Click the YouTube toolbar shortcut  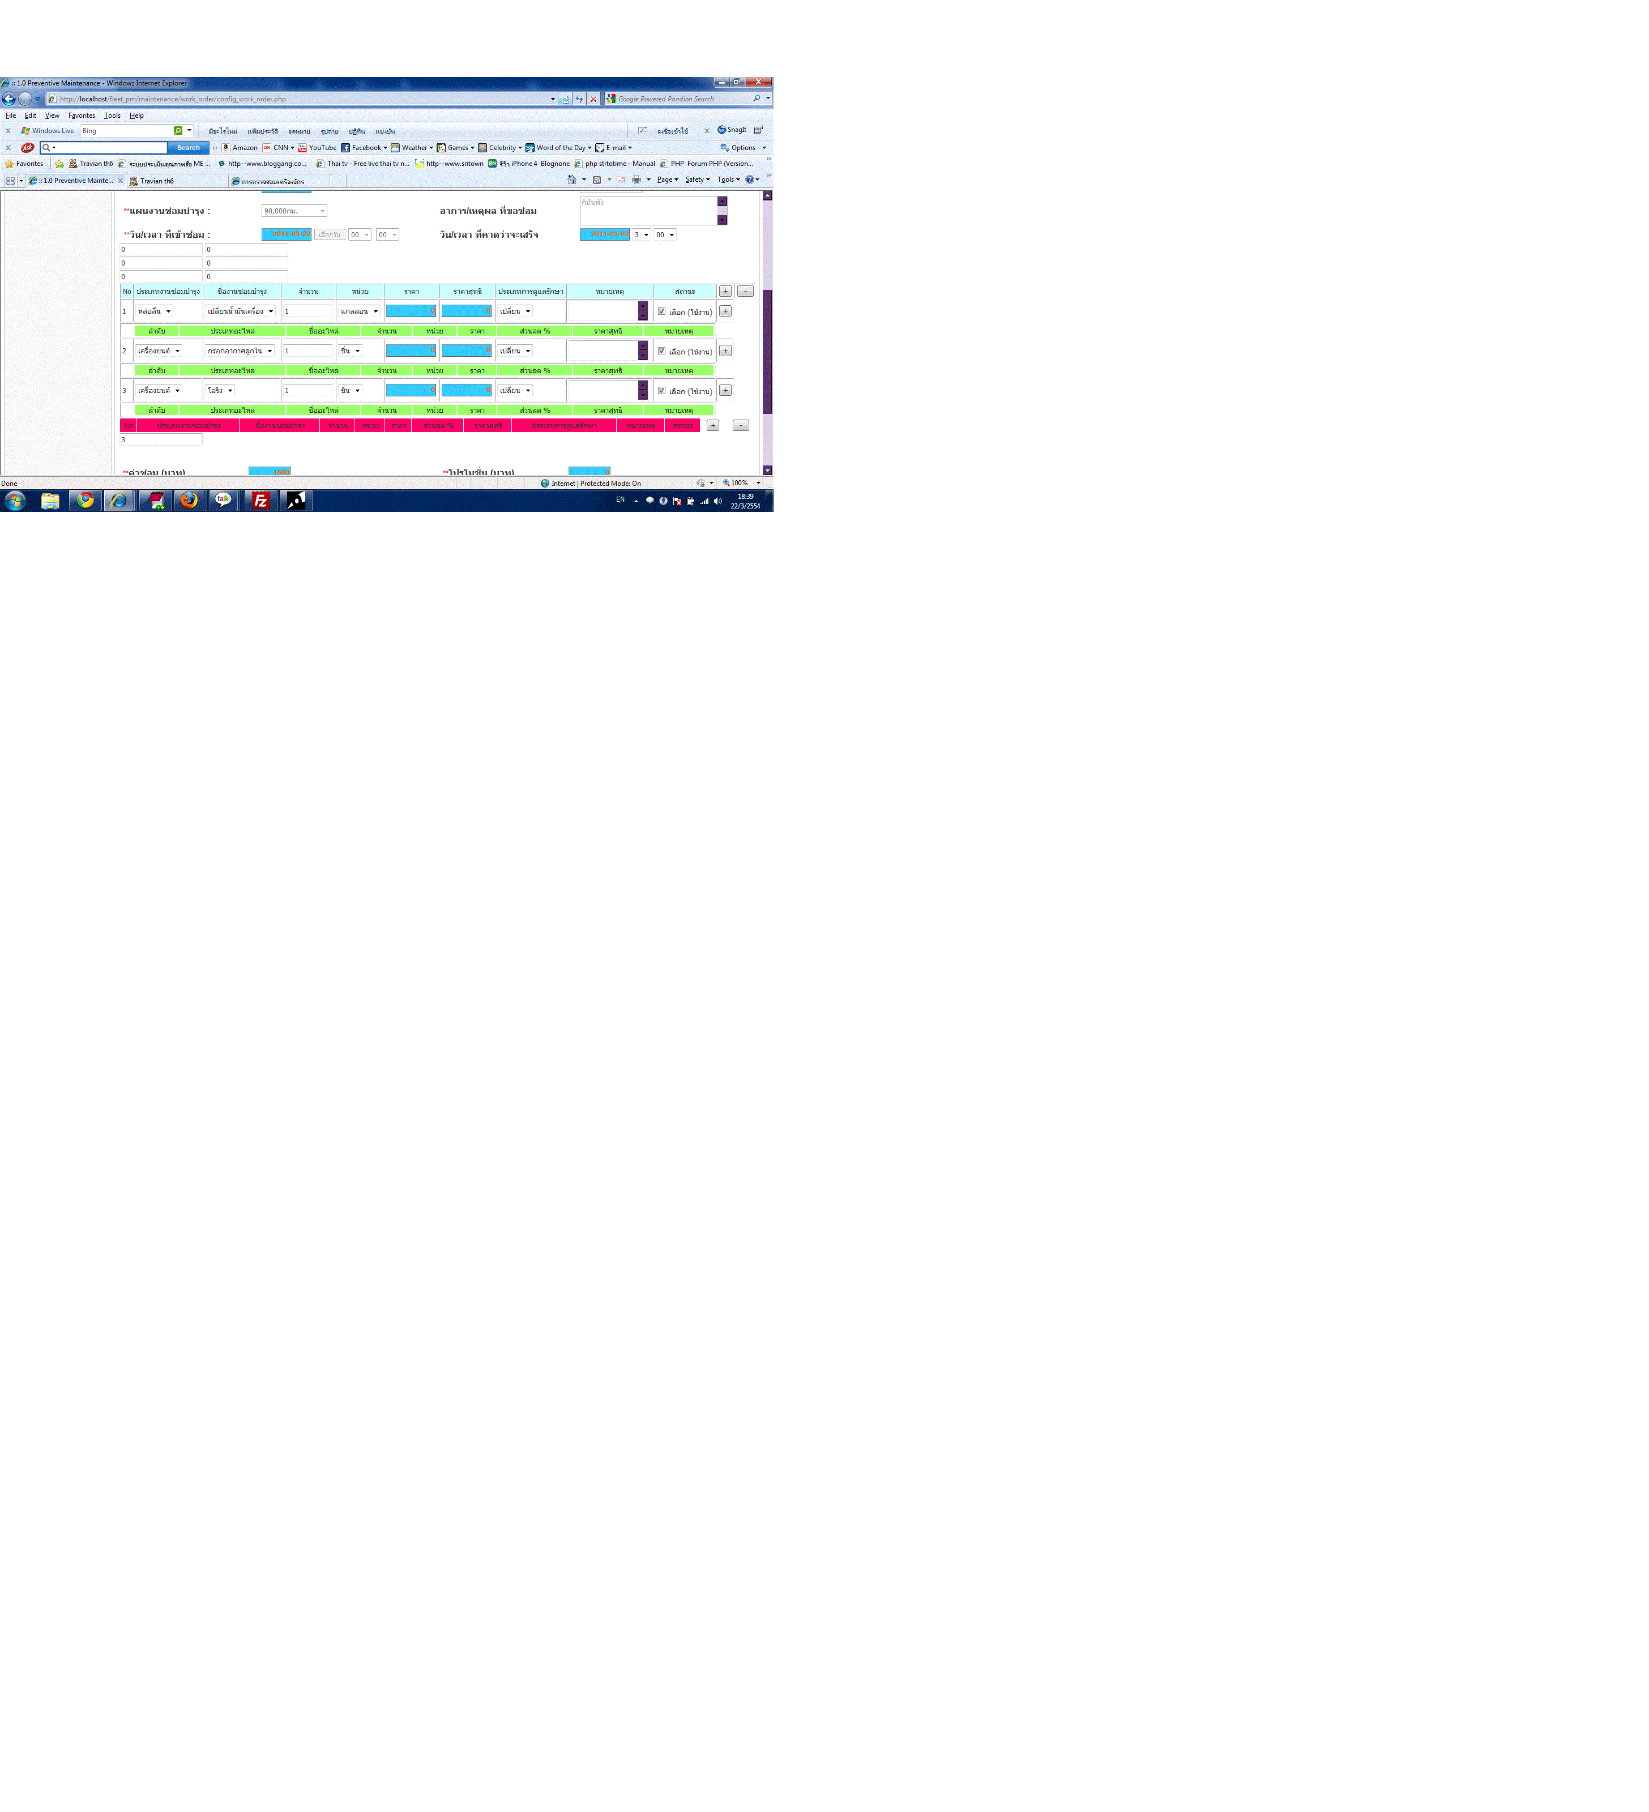pos(317,147)
